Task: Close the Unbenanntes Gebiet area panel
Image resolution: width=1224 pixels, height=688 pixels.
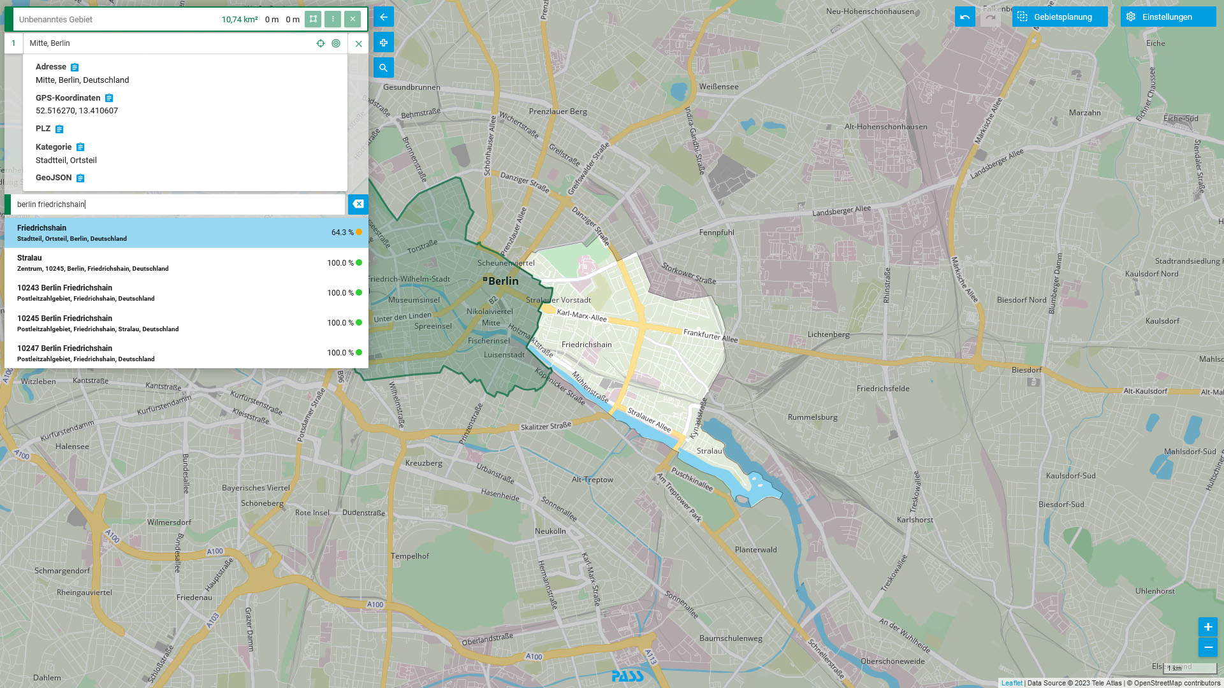Action: (353, 19)
